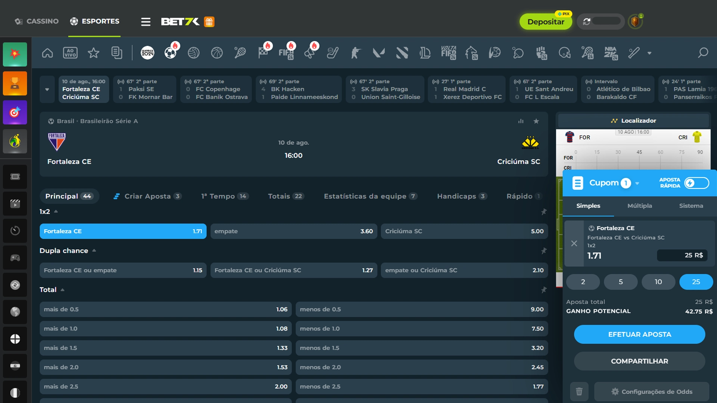This screenshot has height=403, width=717.
Task: Select the baseball bat icon
Action: point(634,53)
